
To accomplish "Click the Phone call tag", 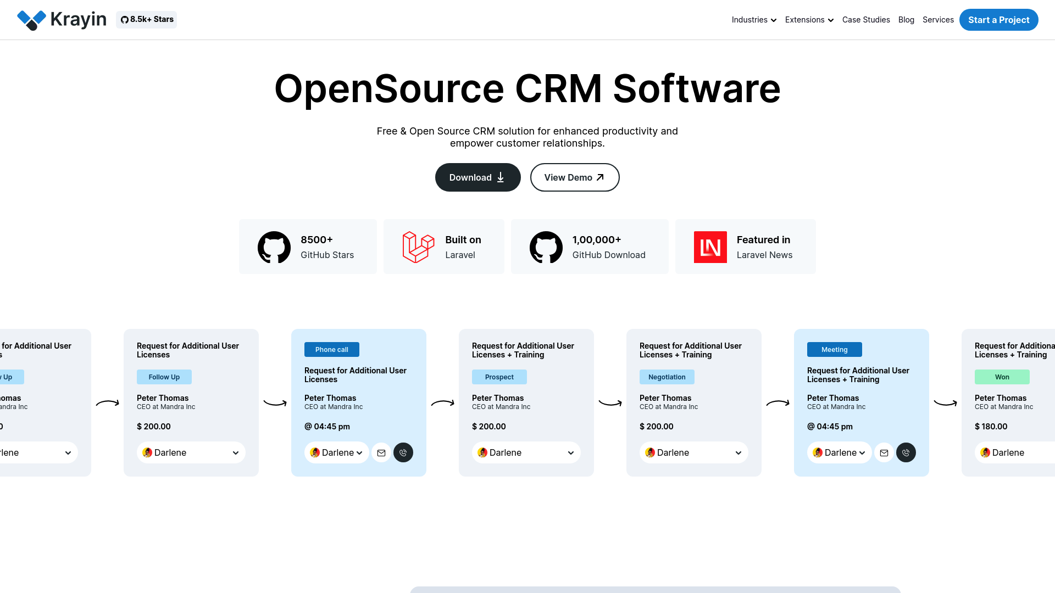I will pyautogui.click(x=332, y=350).
